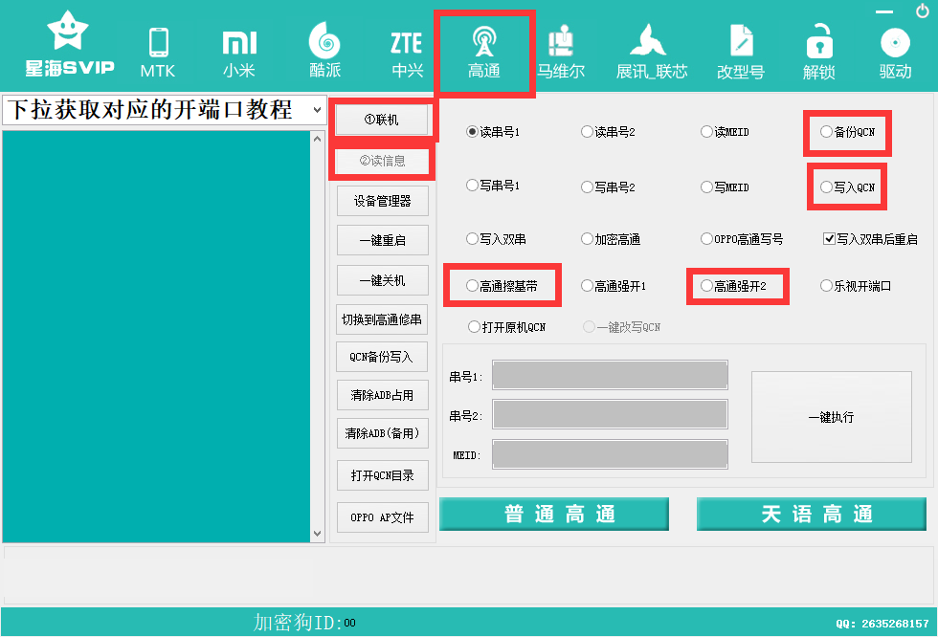Open the 酷派 spiral icon section

point(324,50)
